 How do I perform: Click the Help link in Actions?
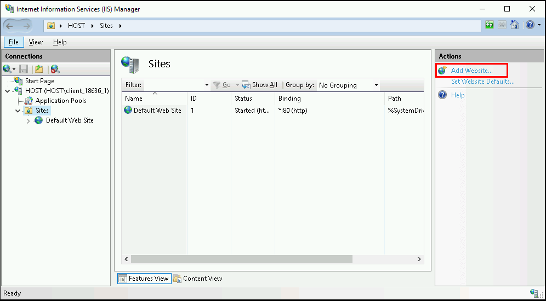pyautogui.click(x=458, y=95)
